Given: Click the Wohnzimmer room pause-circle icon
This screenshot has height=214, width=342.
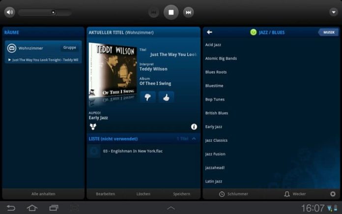Looking at the screenshot, I should 12,48.
